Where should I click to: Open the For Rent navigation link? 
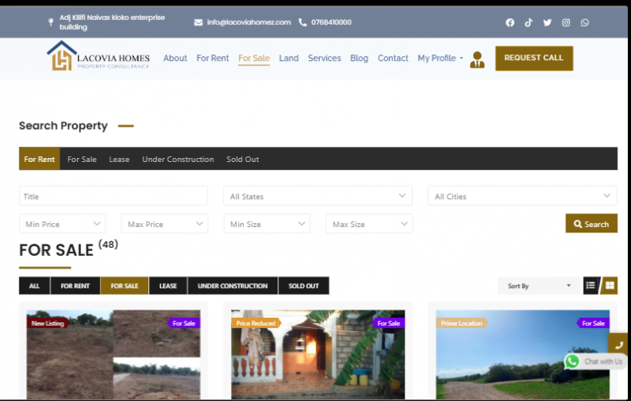[x=212, y=58]
